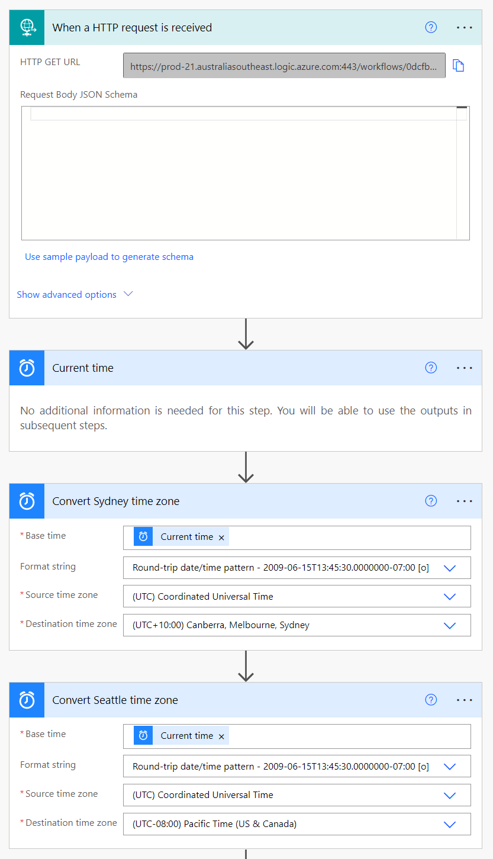This screenshot has width=493, height=859.
Task: Click the Source time zone dropdown chevron for Seattle
Action: [x=450, y=795]
